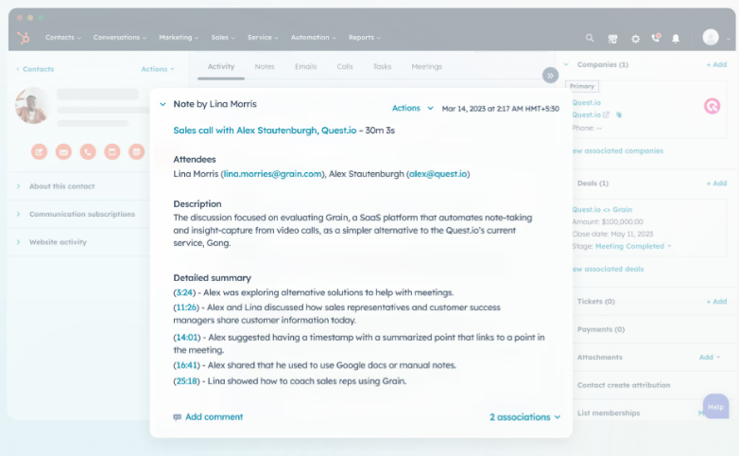Image resolution: width=739 pixels, height=456 pixels.
Task: Open the note Actions dropdown
Action: (412, 108)
